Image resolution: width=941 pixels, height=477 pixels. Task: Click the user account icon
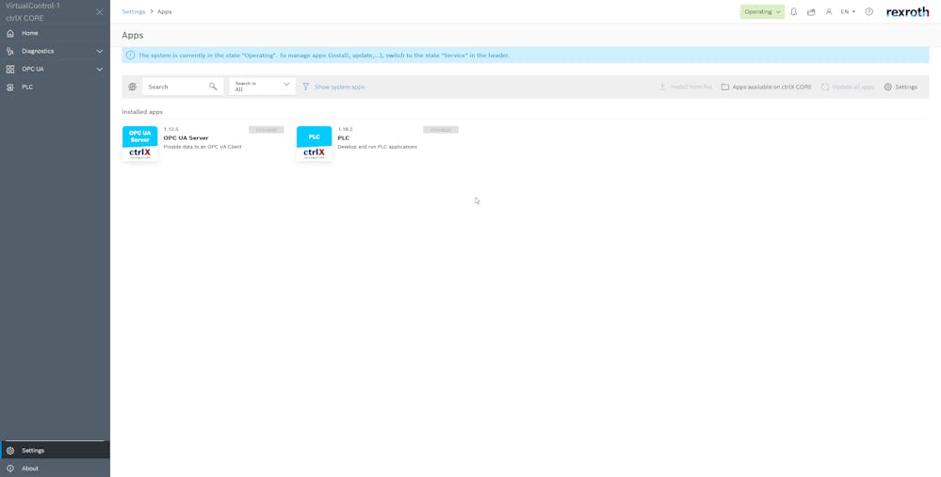tap(829, 12)
